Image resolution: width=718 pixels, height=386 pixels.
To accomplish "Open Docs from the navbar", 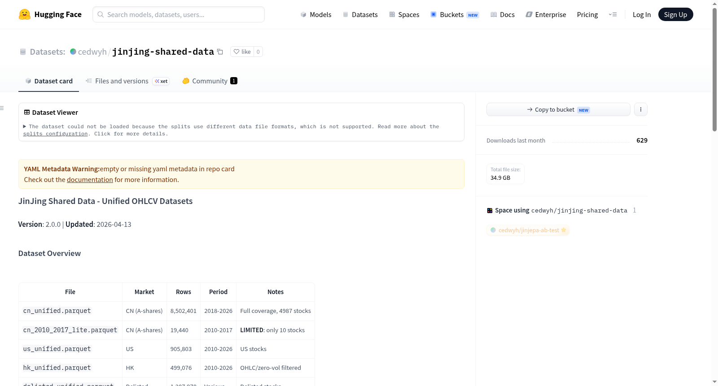I will (503, 14).
